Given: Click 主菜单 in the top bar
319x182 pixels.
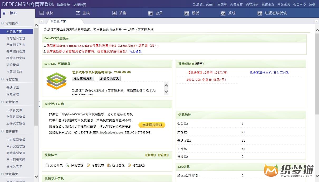Looking at the screenshot, I should (222, 4).
